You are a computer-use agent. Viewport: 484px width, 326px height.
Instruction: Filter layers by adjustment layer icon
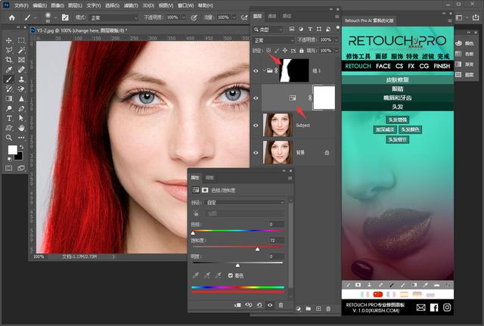coord(301,29)
